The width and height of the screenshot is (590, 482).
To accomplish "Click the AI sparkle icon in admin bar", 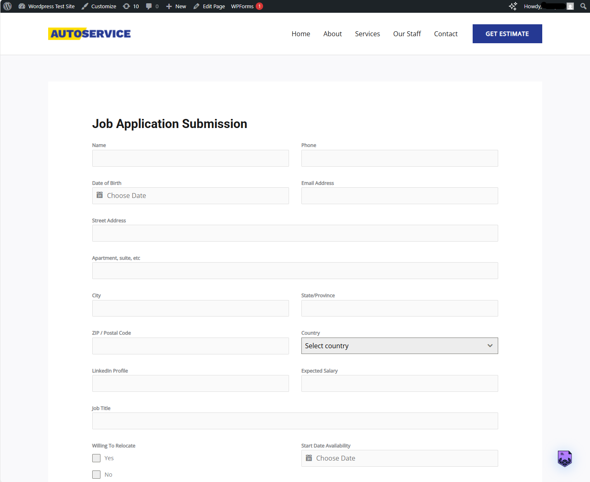I will click(513, 6).
